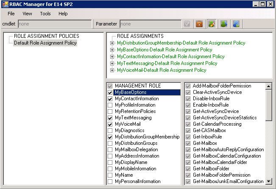Toggle the Clear-ActiveSyncDevice cmdlet checkbox
The height and width of the screenshot is (189, 276).
tap(188, 93)
